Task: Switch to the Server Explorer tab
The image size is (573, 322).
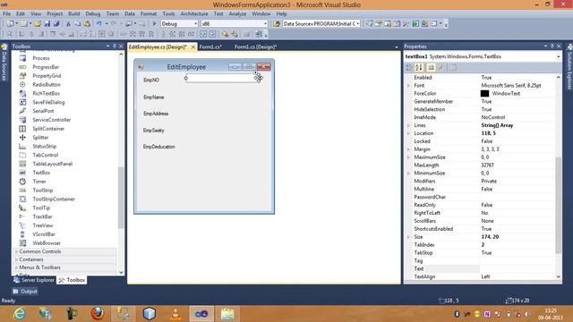Action: [x=34, y=280]
